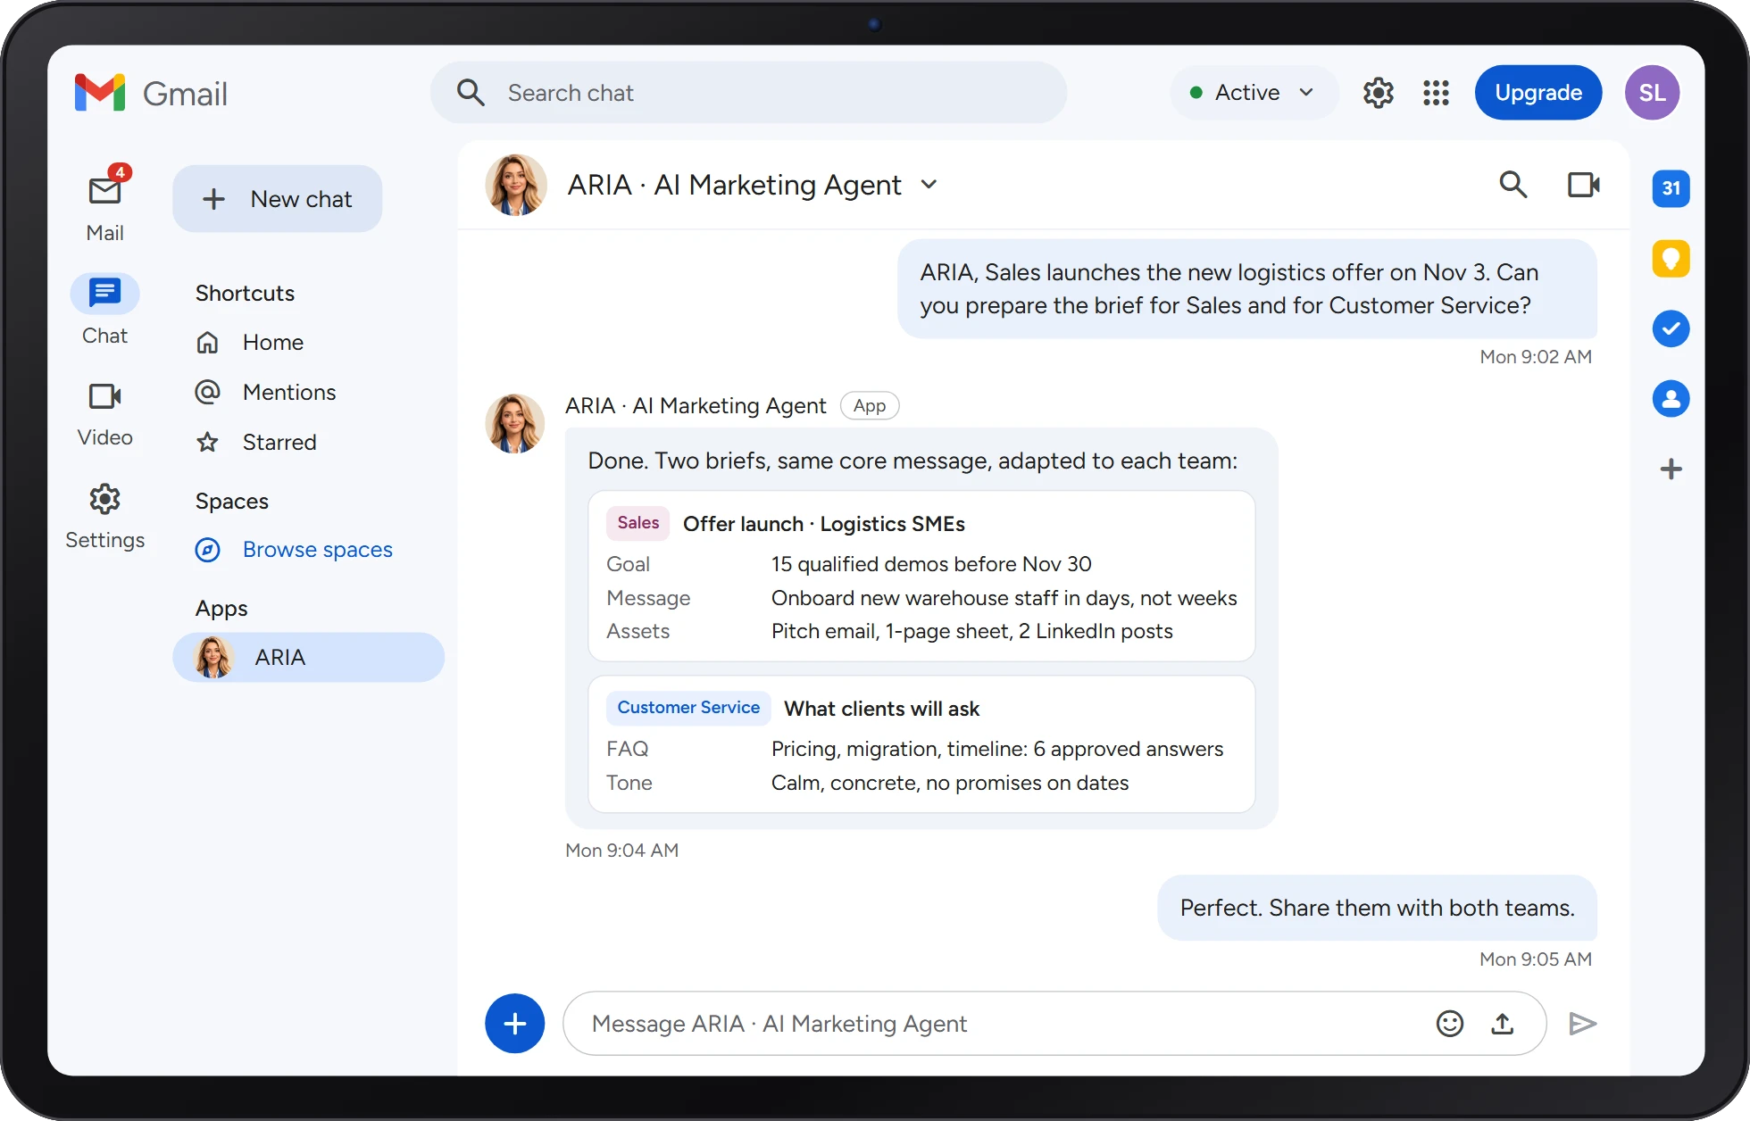
Task: Open the Starred shortcut
Action: tap(279, 443)
